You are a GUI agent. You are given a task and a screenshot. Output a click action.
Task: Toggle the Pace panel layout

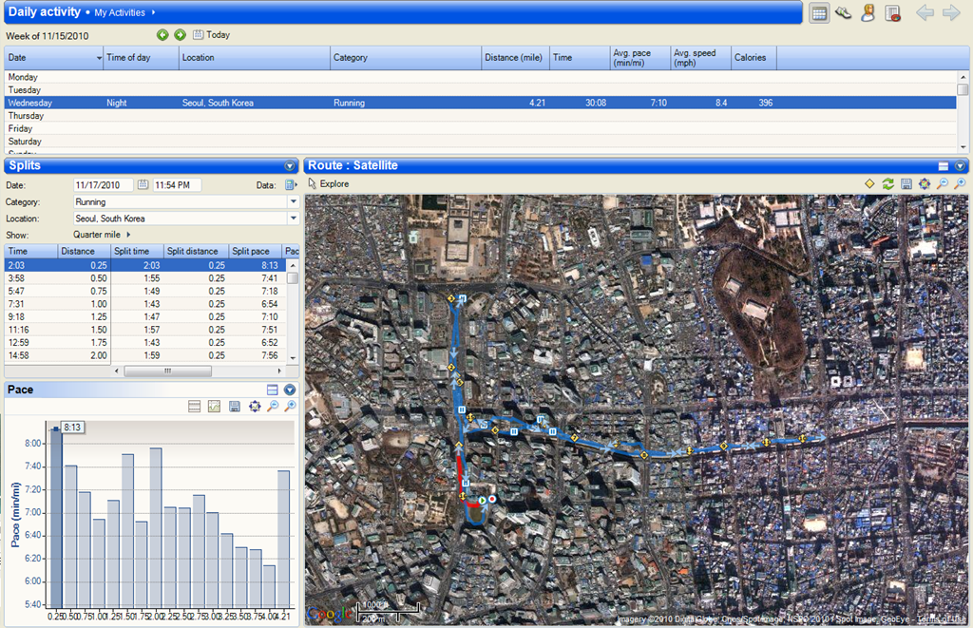point(272,390)
